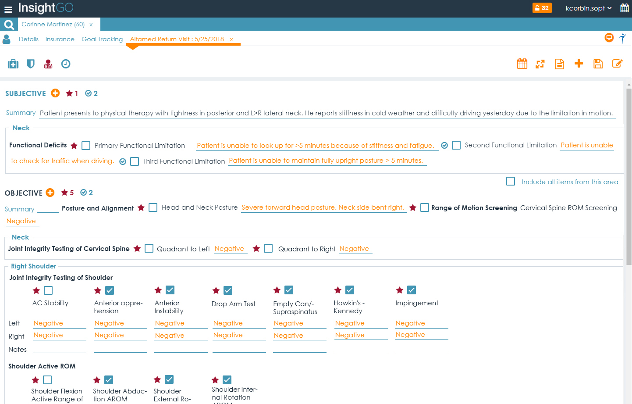Open the medical kit icon in toolbar
Screen dimensions: 632x404
13,64
